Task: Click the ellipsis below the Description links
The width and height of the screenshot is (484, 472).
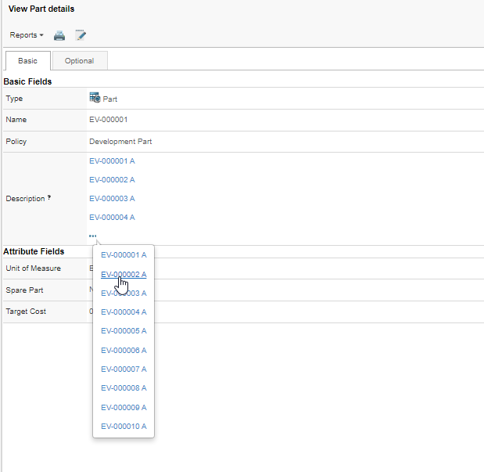Action: [92, 236]
